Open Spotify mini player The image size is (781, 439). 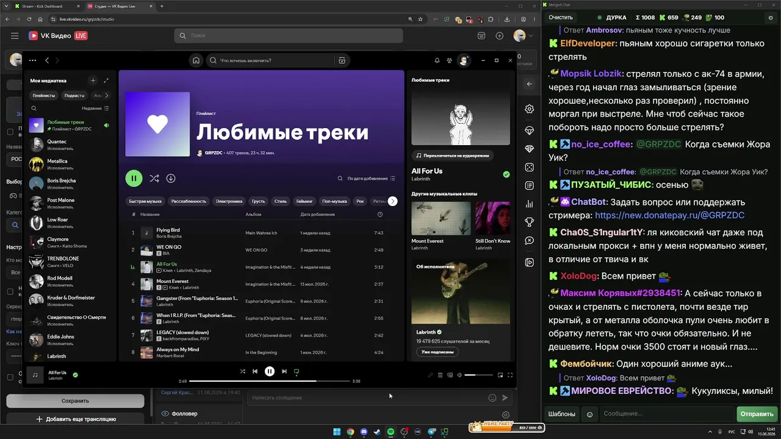500,375
